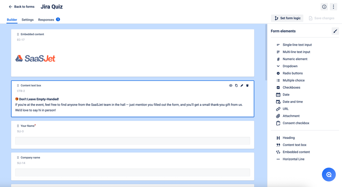Duplicate the Content text box element

point(236,85)
